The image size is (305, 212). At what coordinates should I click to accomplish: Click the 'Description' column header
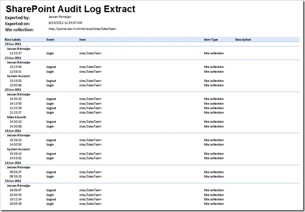[243, 39]
